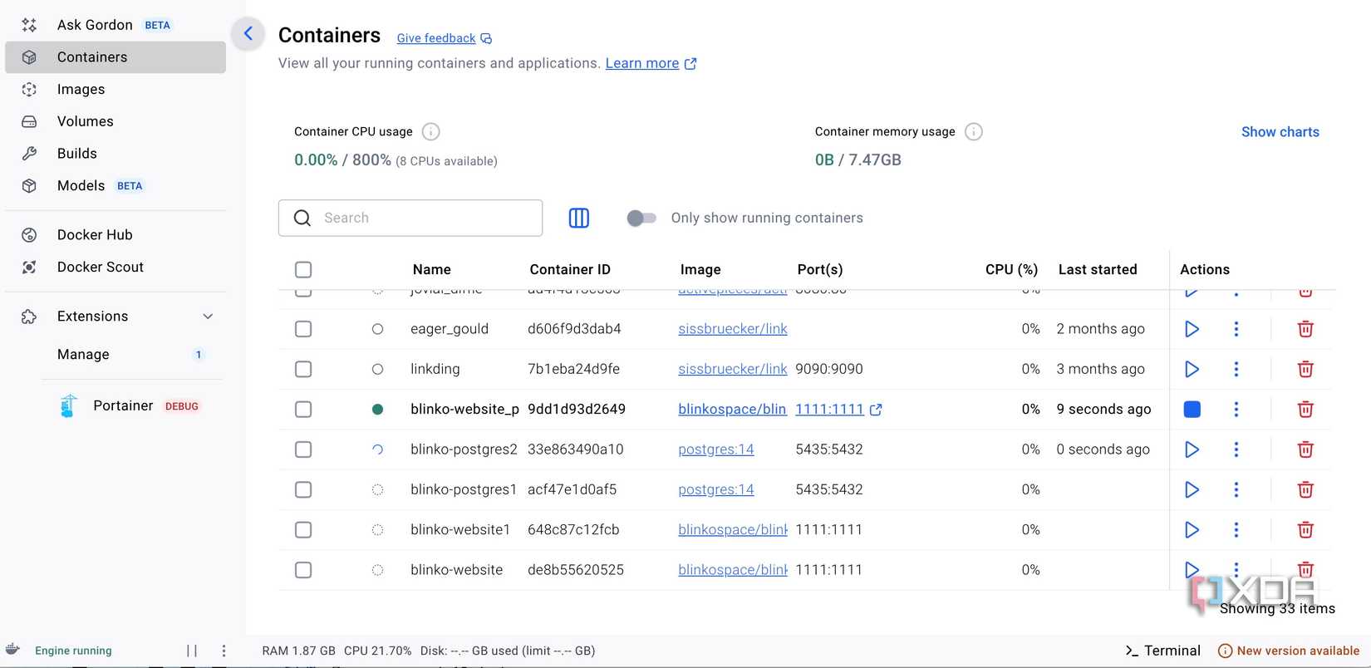The height and width of the screenshot is (668, 1371).
Task: Click the Engine running whale icon
Action: coord(12,650)
